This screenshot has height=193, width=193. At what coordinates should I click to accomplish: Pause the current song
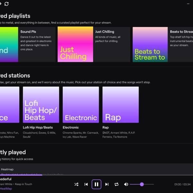[x=96, y=184]
